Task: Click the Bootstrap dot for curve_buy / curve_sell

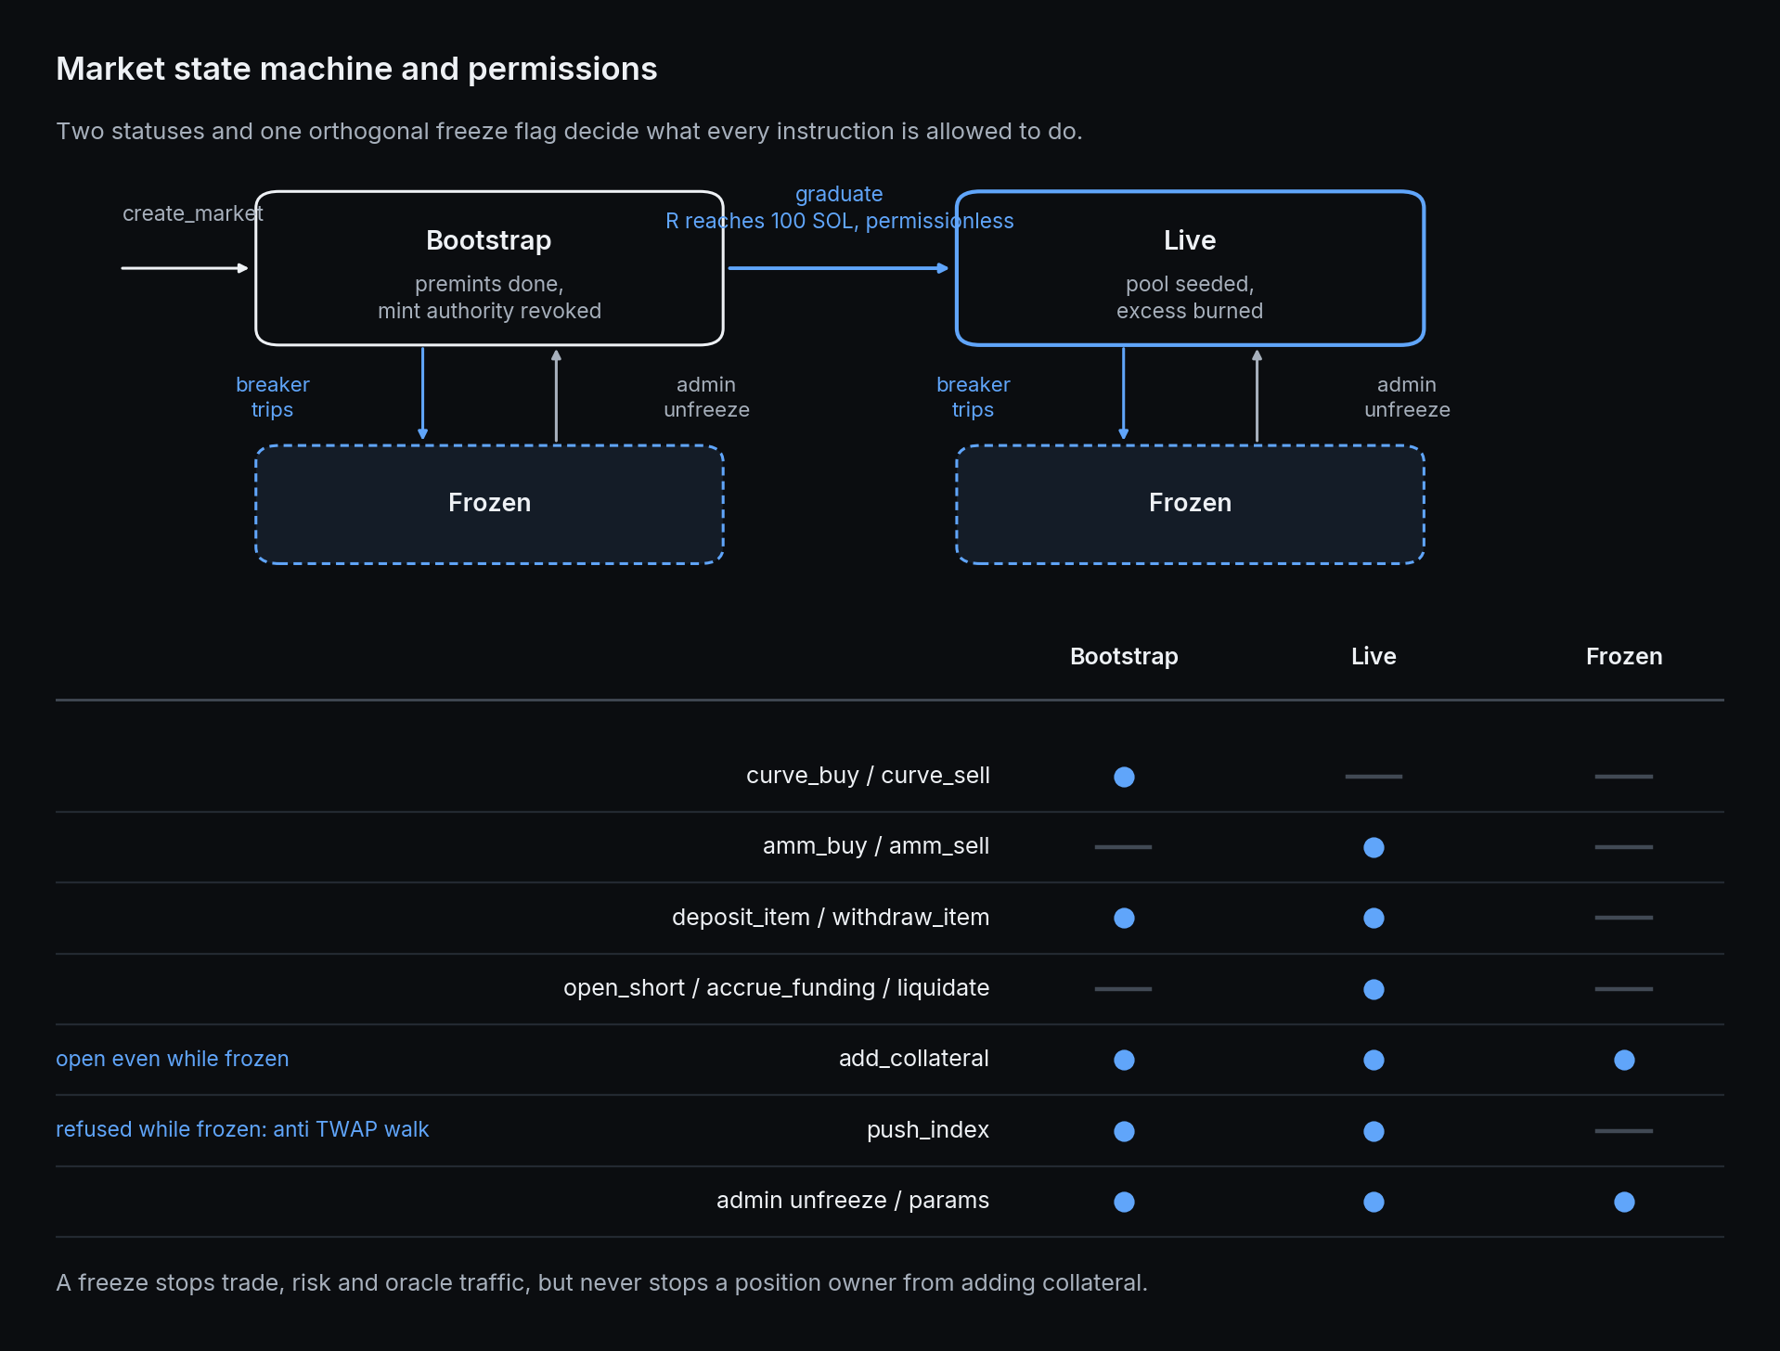Action: 1124,777
